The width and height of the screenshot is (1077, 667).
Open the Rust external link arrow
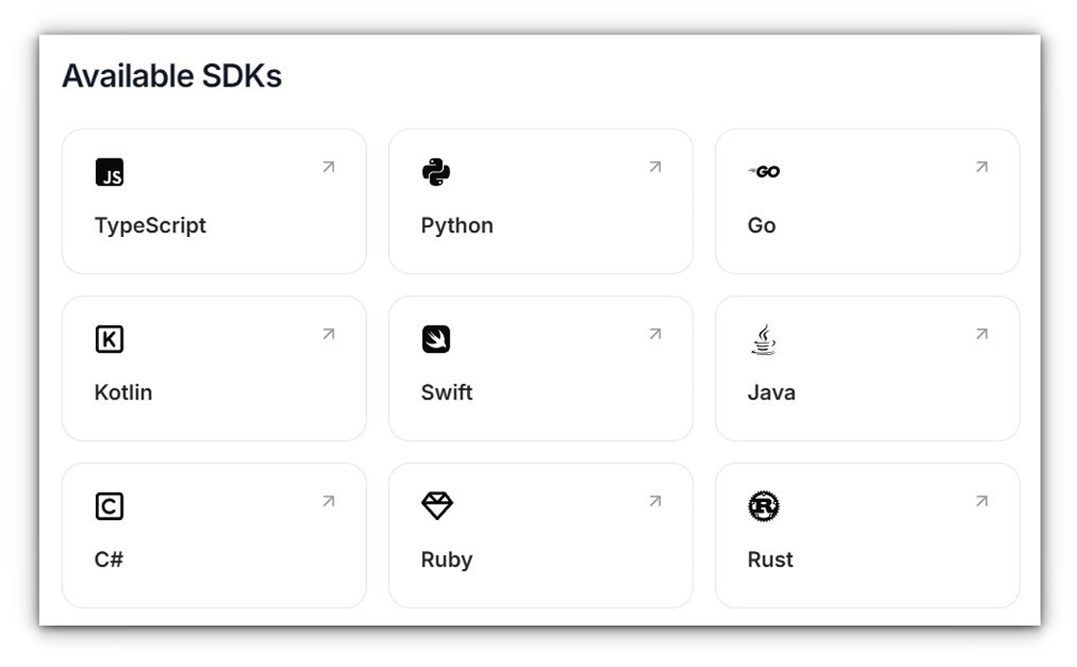(x=982, y=501)
